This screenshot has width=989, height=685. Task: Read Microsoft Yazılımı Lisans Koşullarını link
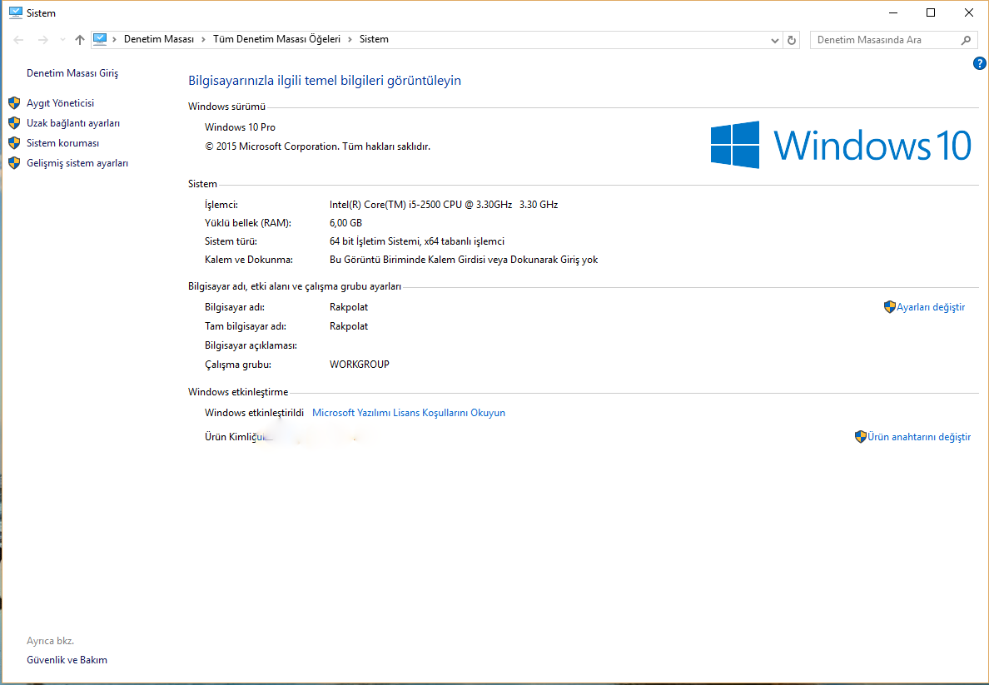408,413
